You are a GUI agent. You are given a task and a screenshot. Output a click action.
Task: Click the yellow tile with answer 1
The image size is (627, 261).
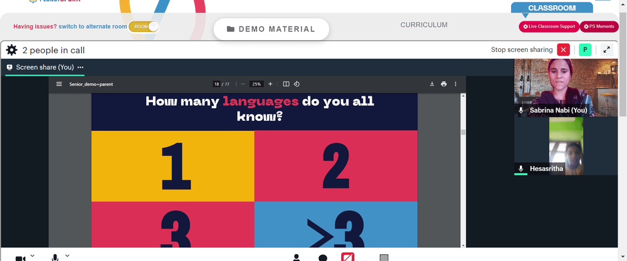(x=173, y=166)
